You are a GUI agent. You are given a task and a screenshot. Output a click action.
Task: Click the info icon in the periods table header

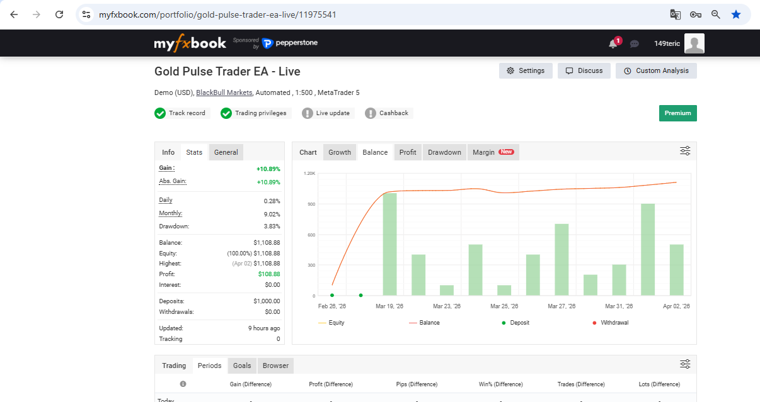[183, 384]
